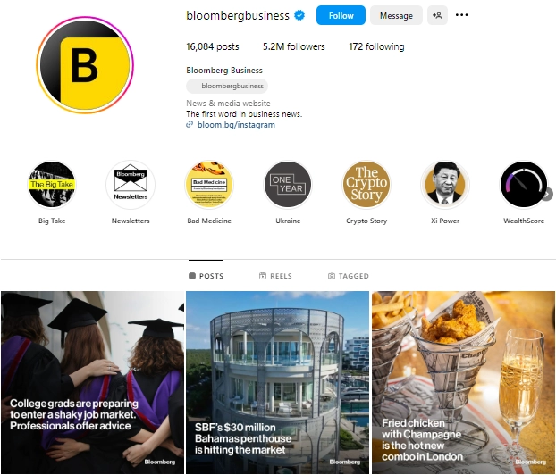Switch to the Reels tab

click(x=275, y=276)
